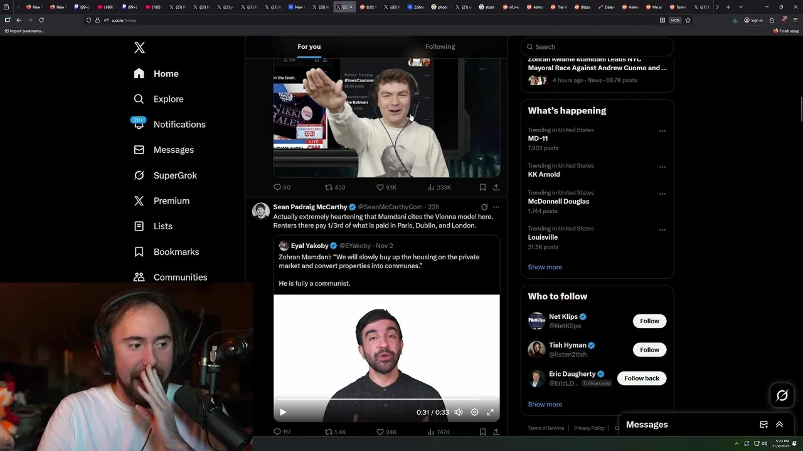The height and width of the screenshot is (451, 803).
Task: Open Notifications with the bell icon
Action: (x=169, y=124)
